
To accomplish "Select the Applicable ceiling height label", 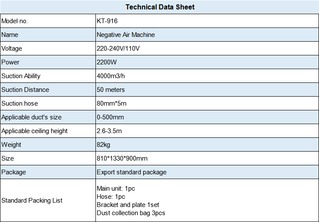I will pyautogui.click(x=34, y=131).
